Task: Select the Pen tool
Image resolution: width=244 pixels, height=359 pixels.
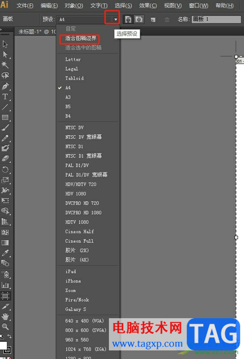Action: point(5,86)
